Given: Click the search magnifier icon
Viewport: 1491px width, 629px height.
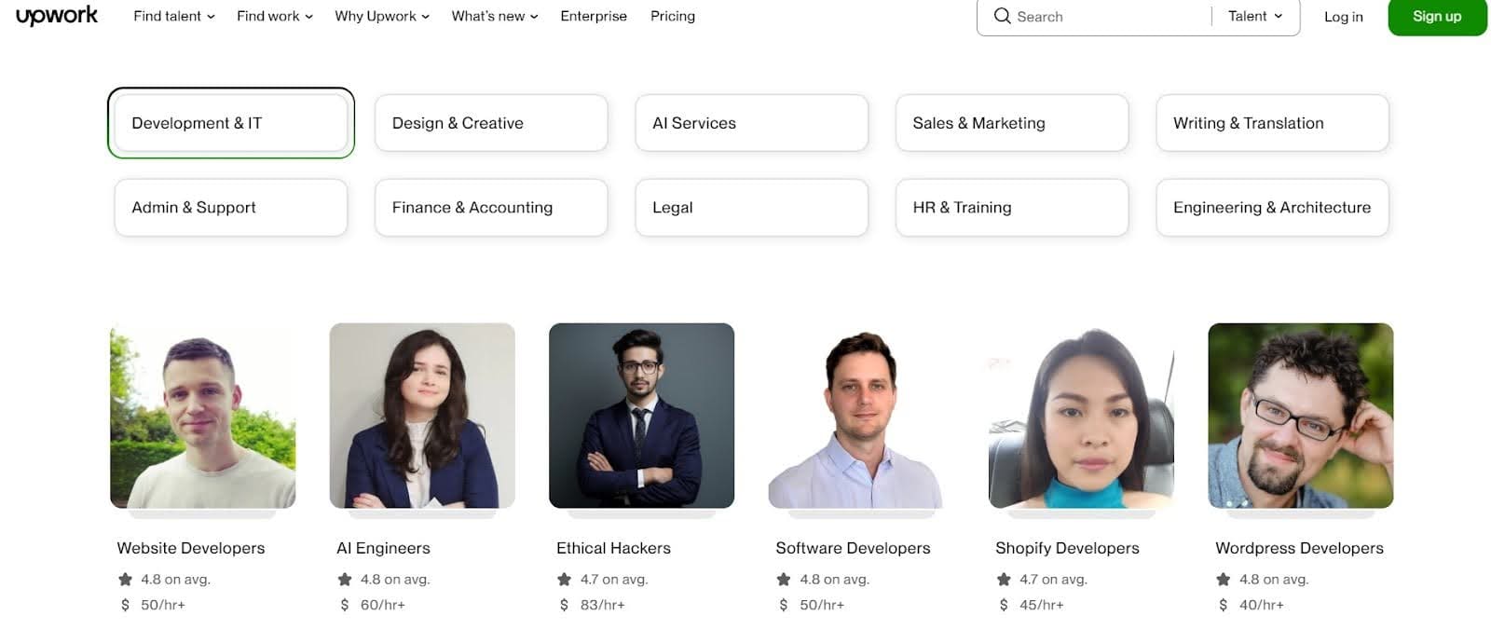Looking at the screenshot, I should point(1002,17).
